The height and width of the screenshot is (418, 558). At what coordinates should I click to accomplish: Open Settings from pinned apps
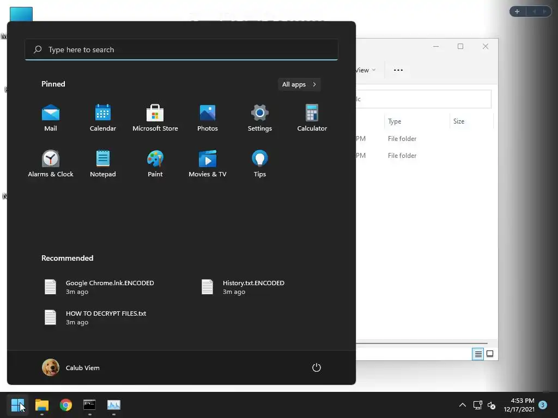click(x=260, y=118)
